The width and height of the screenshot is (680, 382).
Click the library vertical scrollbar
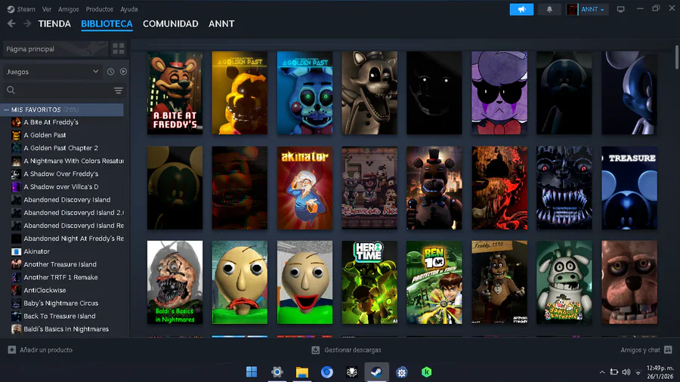(676, 57)
